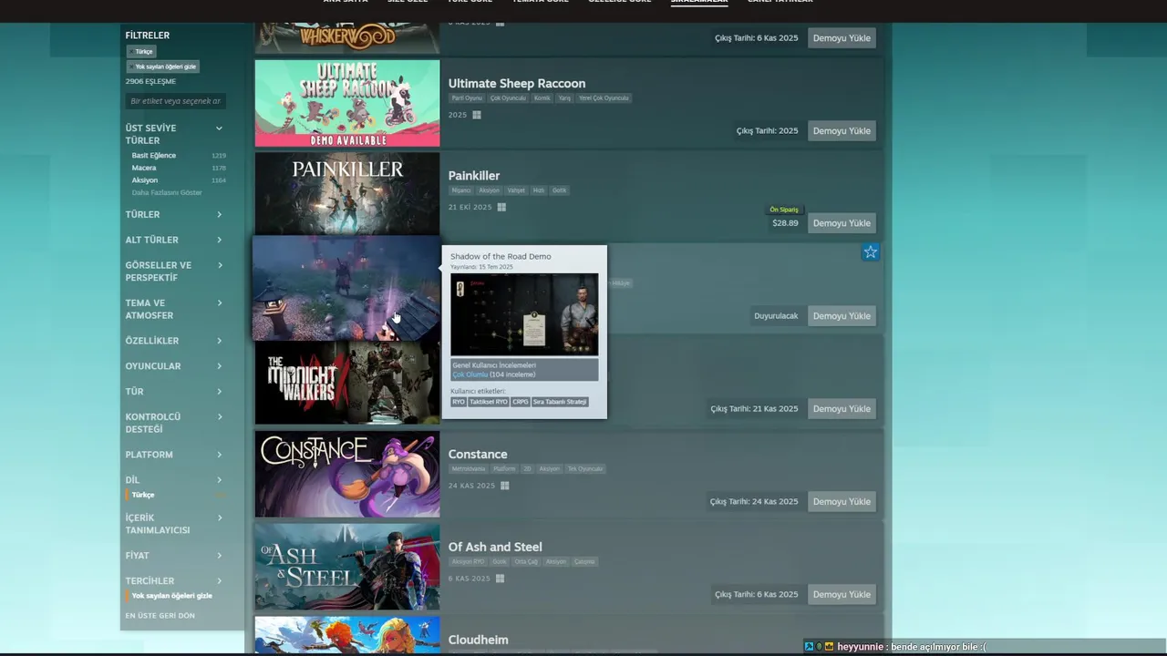Filter by Macera genre
Image resolution: width=1167 pixels, height=656 pixels.
point(144,168)
